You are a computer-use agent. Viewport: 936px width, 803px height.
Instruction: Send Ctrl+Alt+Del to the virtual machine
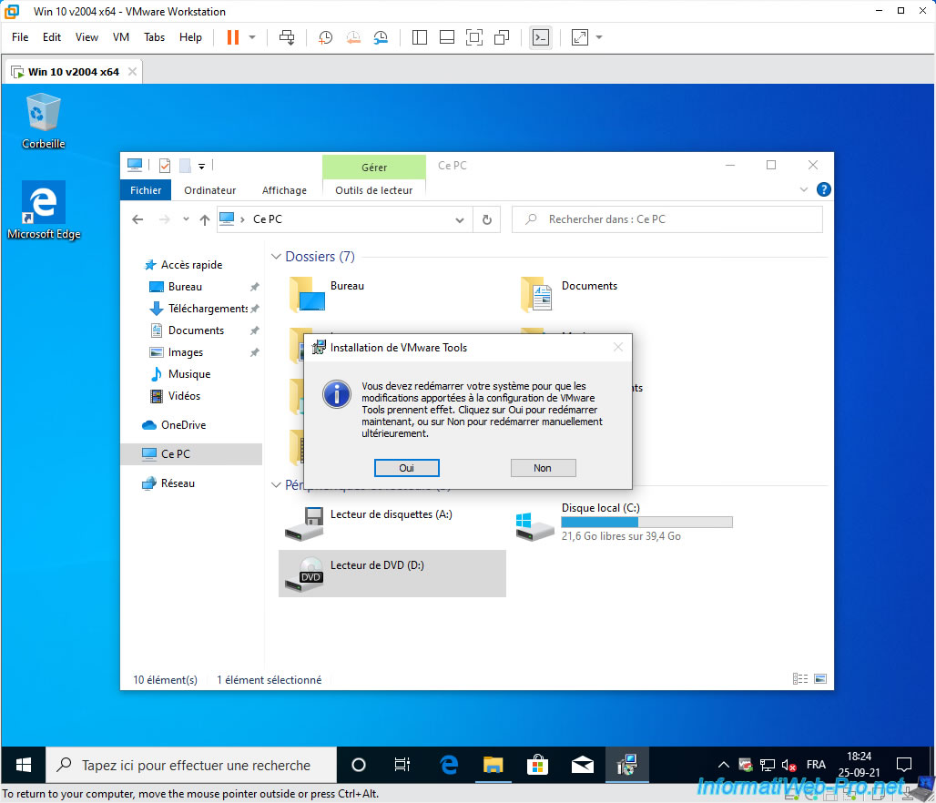(287, 37)
